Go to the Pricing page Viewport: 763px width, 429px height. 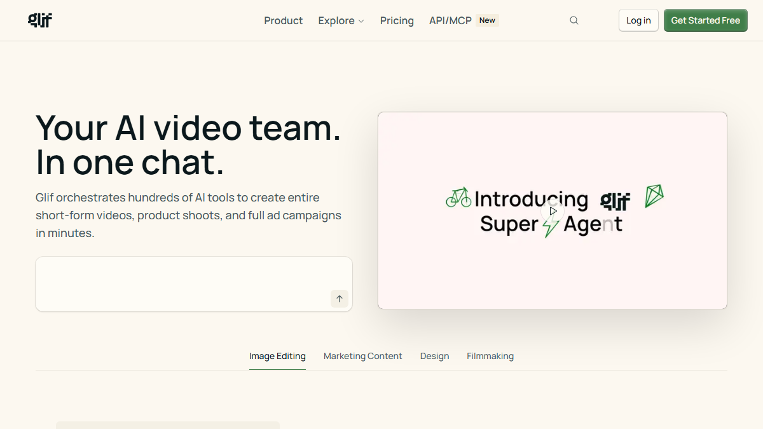pos(397,20)
